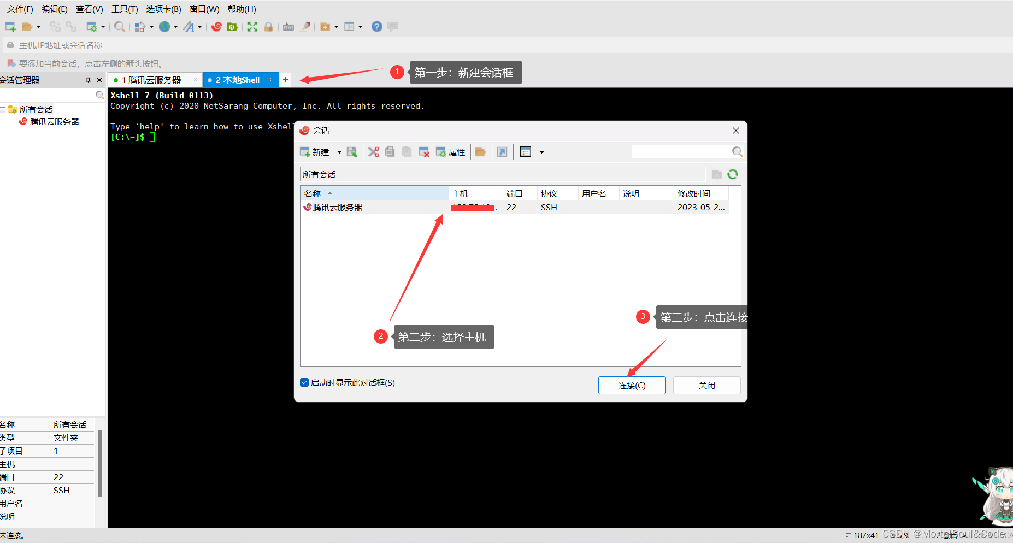Click the copy icon in dialog toolbar
This screenshot has height=543, width=1013.
point(390,152)
